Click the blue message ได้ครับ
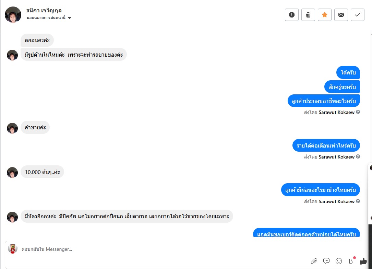Image resolution: width=372 pixels, height=269 pixels. (348, 72)
